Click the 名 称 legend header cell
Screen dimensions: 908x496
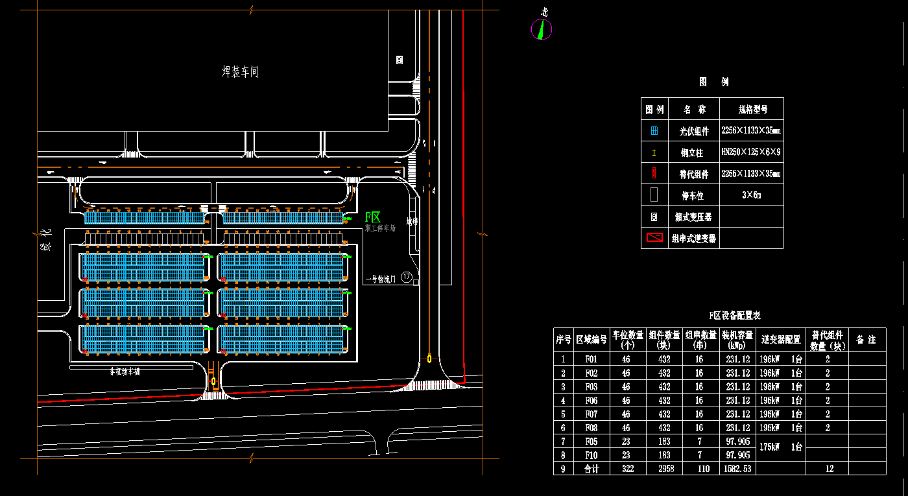click(x=693, y=110)
